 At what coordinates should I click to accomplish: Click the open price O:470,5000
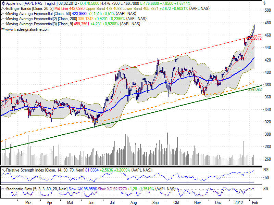(89, 3)
